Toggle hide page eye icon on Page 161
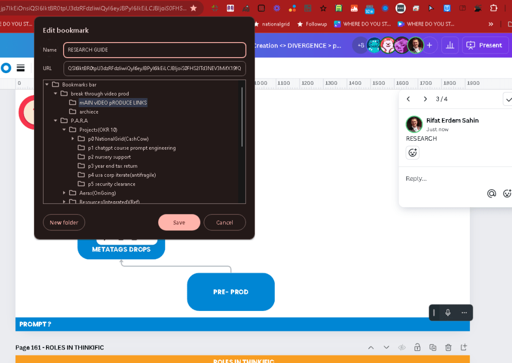Image resolution: width=512 pixels, height=363 pixels. pyautogui.click(x=401, y=347)
